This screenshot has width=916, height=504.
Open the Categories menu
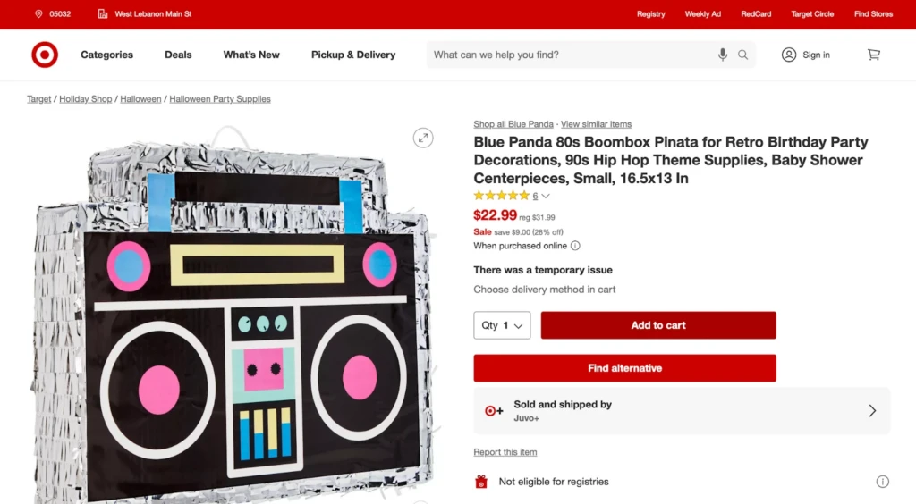tap(106, 55)
